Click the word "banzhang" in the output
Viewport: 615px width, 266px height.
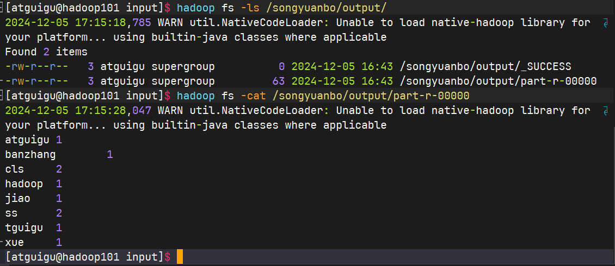[30, 155]
